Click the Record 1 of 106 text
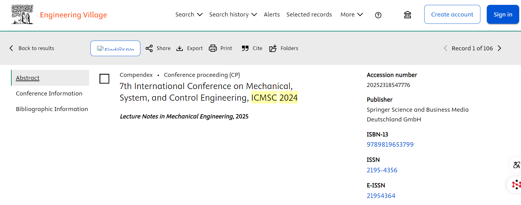The image size is (521, 205). click(472, 48)
